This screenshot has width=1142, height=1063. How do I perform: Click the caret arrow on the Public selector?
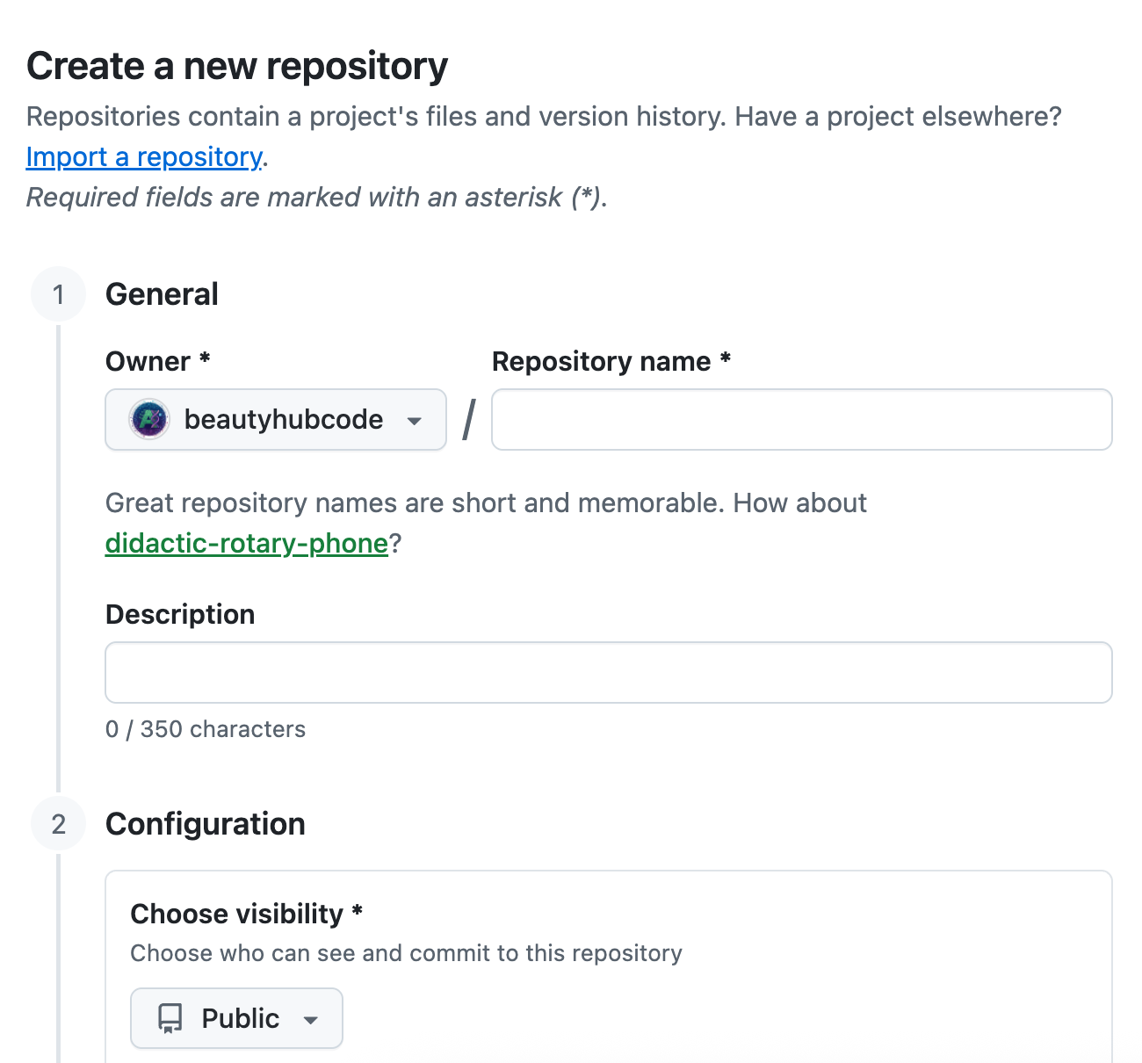click(312, 1020)
